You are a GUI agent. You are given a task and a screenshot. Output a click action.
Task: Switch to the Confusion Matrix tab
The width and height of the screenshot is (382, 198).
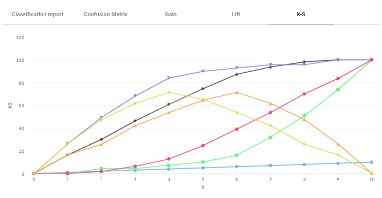tap(106, 14)
